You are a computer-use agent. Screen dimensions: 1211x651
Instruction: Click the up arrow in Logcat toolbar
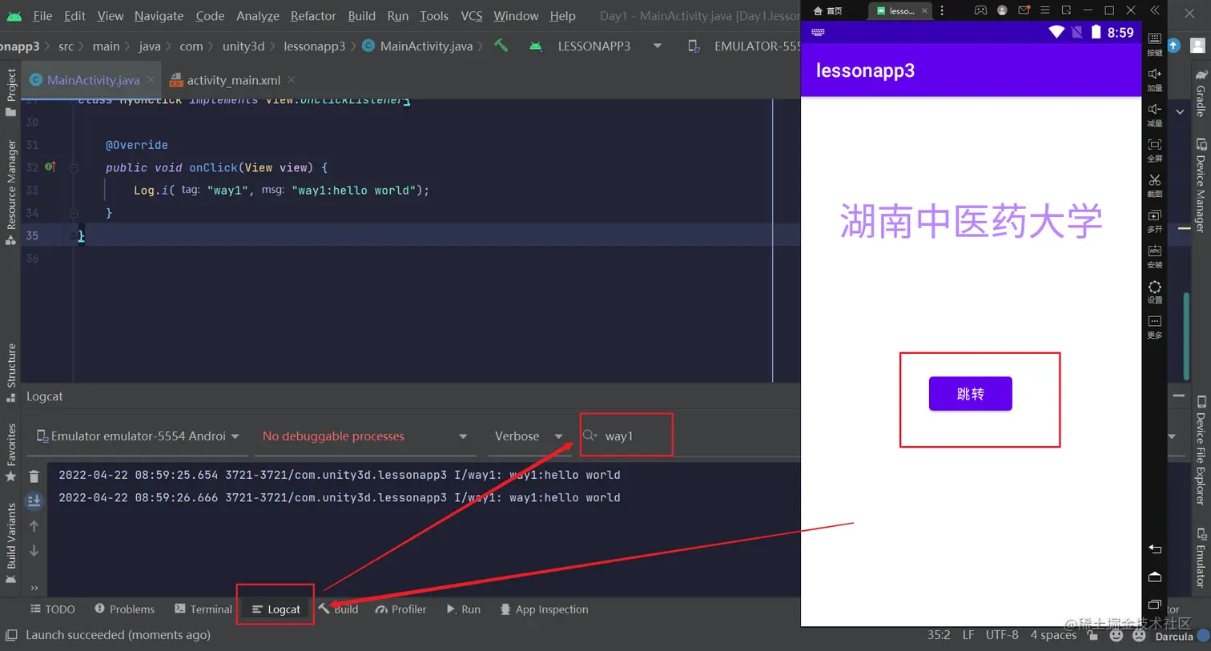34,526
